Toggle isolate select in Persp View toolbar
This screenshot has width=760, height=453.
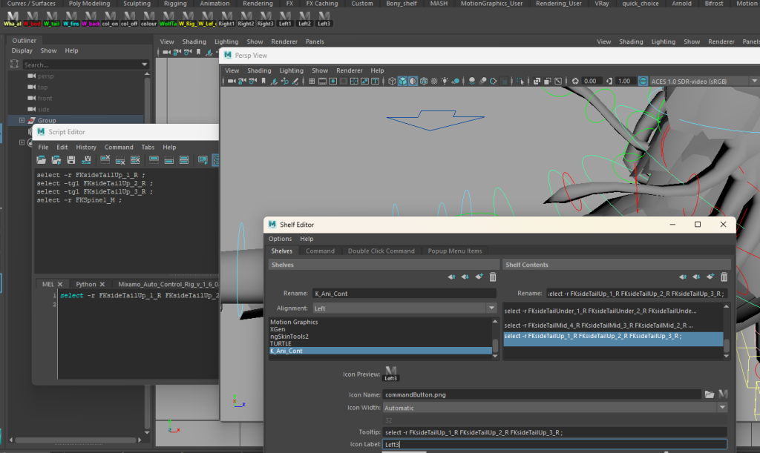[520, 82]
